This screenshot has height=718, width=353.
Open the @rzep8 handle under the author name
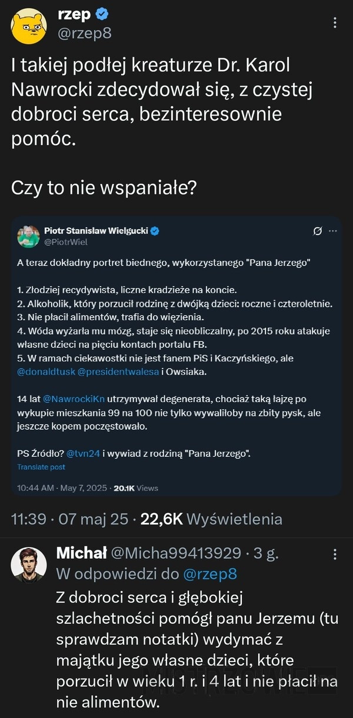pos(84,33)
